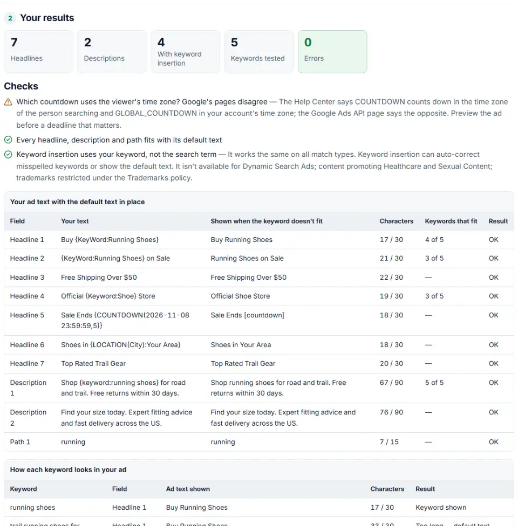Click the '22 / 30' characters cell

pos(391,278)
